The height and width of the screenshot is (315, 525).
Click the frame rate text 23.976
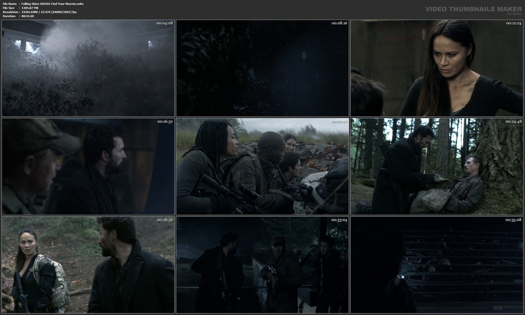(x=46, y=11)
